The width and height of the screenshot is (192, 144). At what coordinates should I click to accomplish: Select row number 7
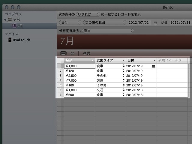click(61, 95)
